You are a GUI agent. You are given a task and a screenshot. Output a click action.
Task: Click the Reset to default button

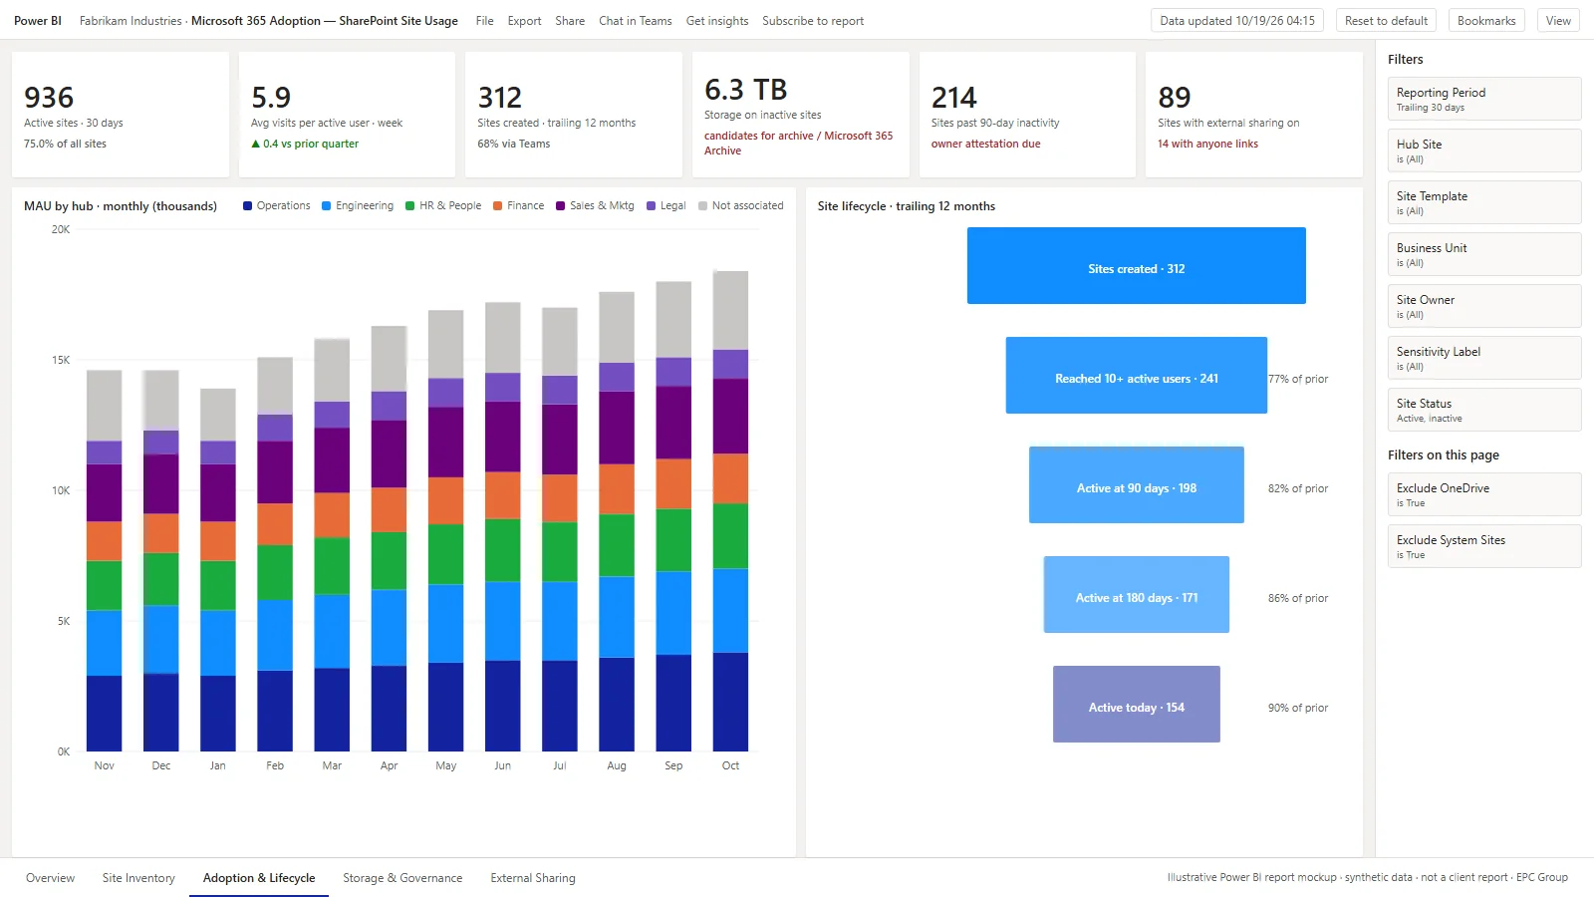click(1386, 21)
